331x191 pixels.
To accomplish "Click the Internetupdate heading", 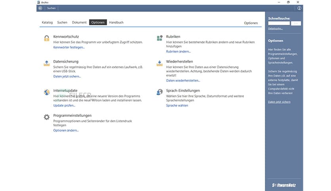I will tap(65, 90).
